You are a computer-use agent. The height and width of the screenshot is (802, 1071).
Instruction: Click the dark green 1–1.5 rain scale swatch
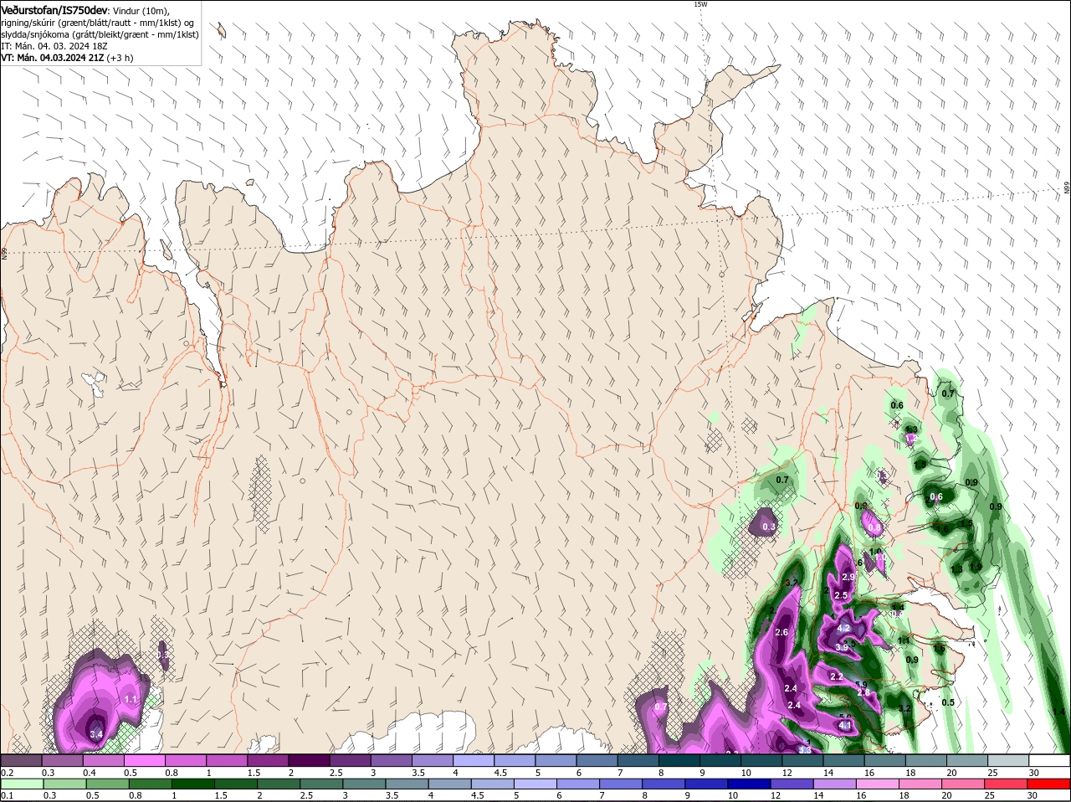pyautogui.click(x=192, y=784)
